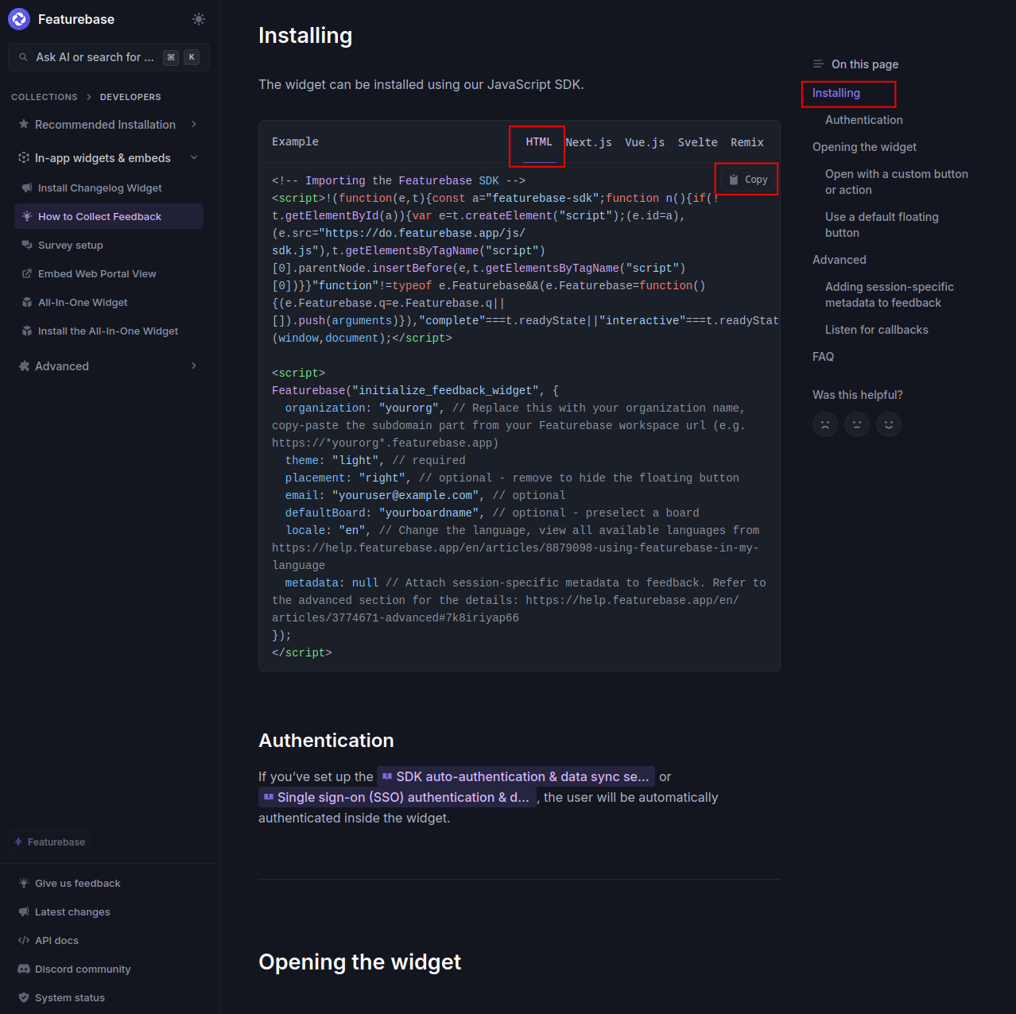Select How to Collect Feedback article
This screenshot has height=1014, width=1016.
click(x=109, y=217)
